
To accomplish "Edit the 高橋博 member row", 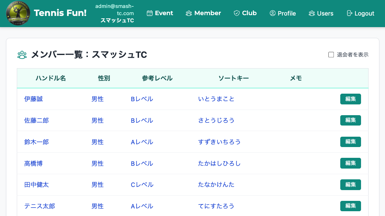I will [x=350, y=163].
